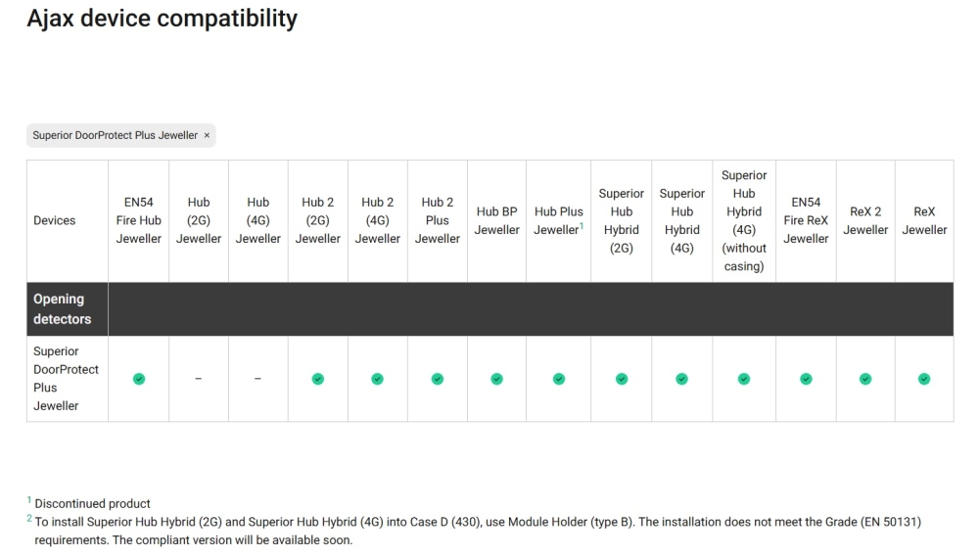The width and height of the screenshot is (979, 557).
Task: Click green checkmark under Superior Hub Hybrid (4G)
Action: 682,379
